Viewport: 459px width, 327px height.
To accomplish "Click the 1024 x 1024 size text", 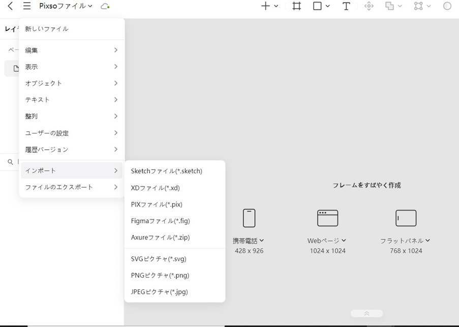I will [x=327, y=251].
